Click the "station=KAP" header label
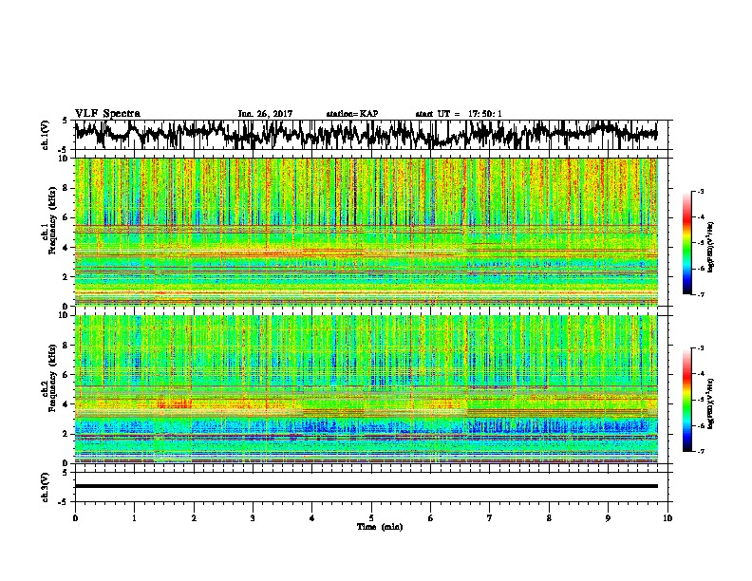 pos(352,114)
